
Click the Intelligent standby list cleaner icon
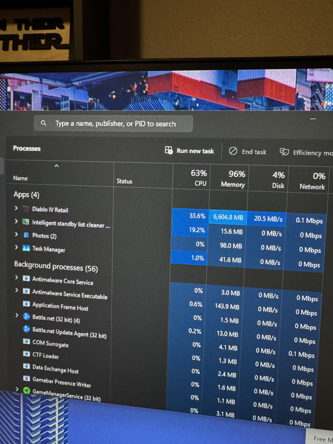(x=27, y=222)
